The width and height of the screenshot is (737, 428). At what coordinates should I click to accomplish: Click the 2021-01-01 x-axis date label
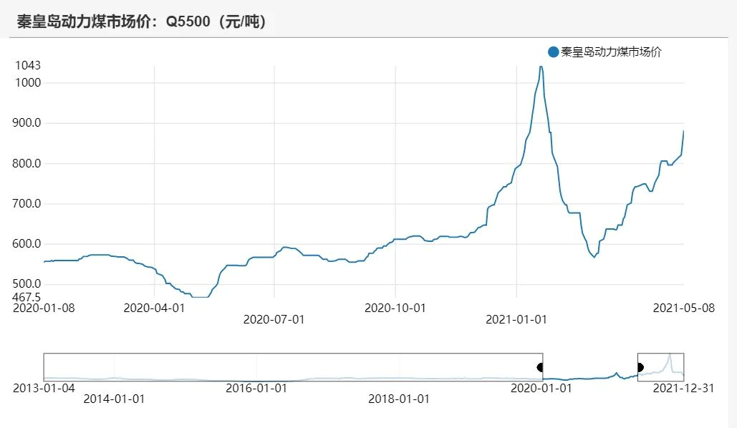point(516,319)
